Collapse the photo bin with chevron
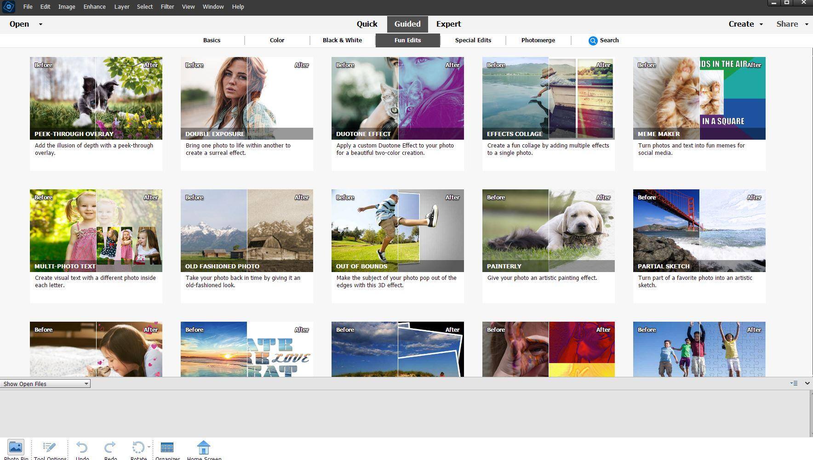Viewport: 813px width, 460px height. pyautogui.click(x=807, y=383)
